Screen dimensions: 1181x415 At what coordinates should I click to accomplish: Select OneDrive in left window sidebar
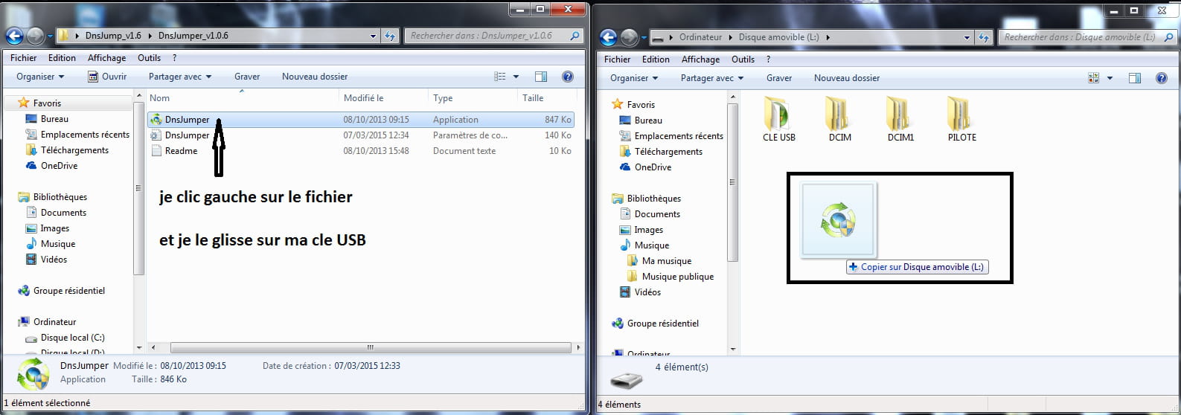(x=51, y=166)
